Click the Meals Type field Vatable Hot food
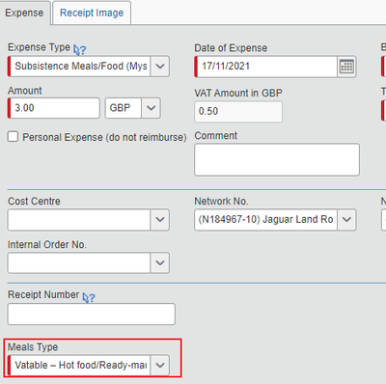The width and height of the screenshot is (386, 384). (x=79, y=366)
